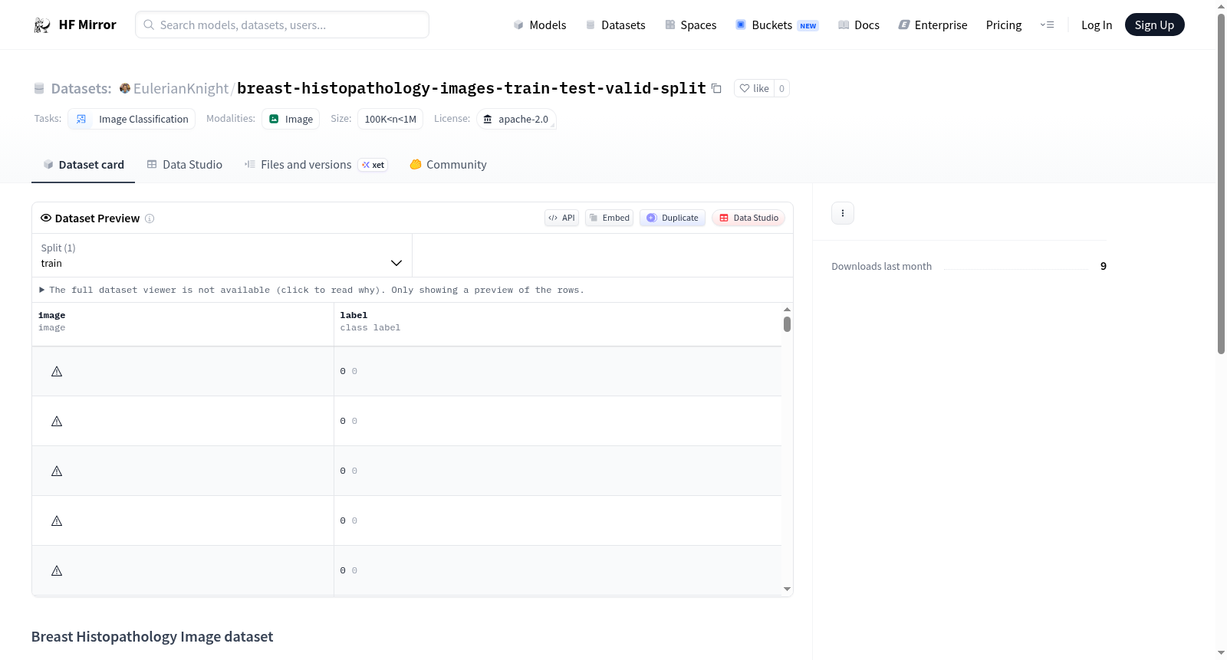Viewport: 1227px width, 660px height.
Task: Click the Dataset Preview info icon
Action: [x=150, y=218]
